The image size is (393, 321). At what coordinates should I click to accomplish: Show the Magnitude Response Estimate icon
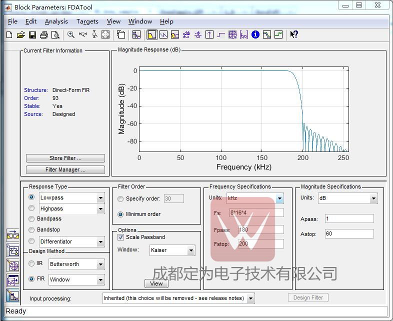(267, 34)
